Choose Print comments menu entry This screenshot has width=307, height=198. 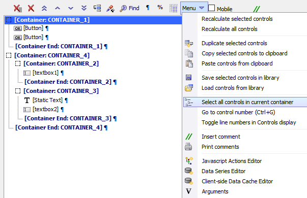(220, 147)
